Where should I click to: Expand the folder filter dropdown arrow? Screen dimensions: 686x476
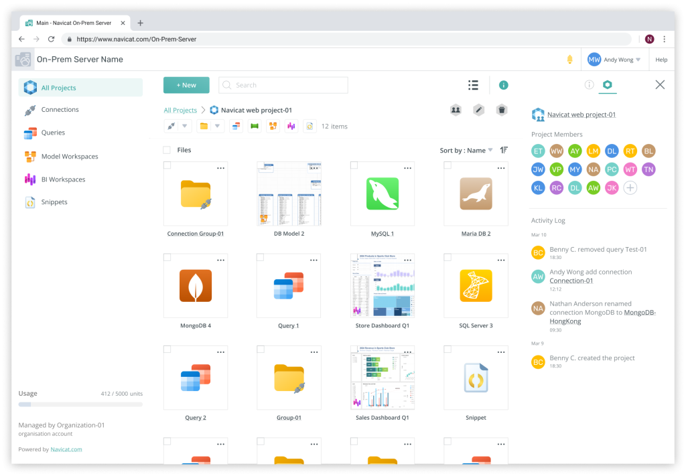click(x=217, y=126)
